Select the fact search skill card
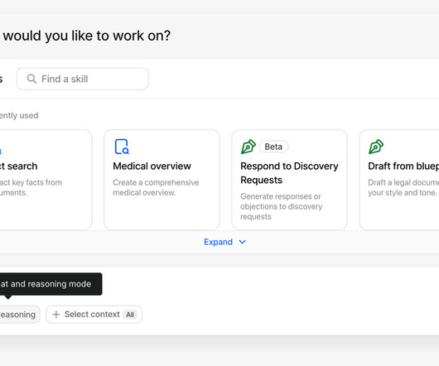Viewport: 439px width, 366px height. 46,180
